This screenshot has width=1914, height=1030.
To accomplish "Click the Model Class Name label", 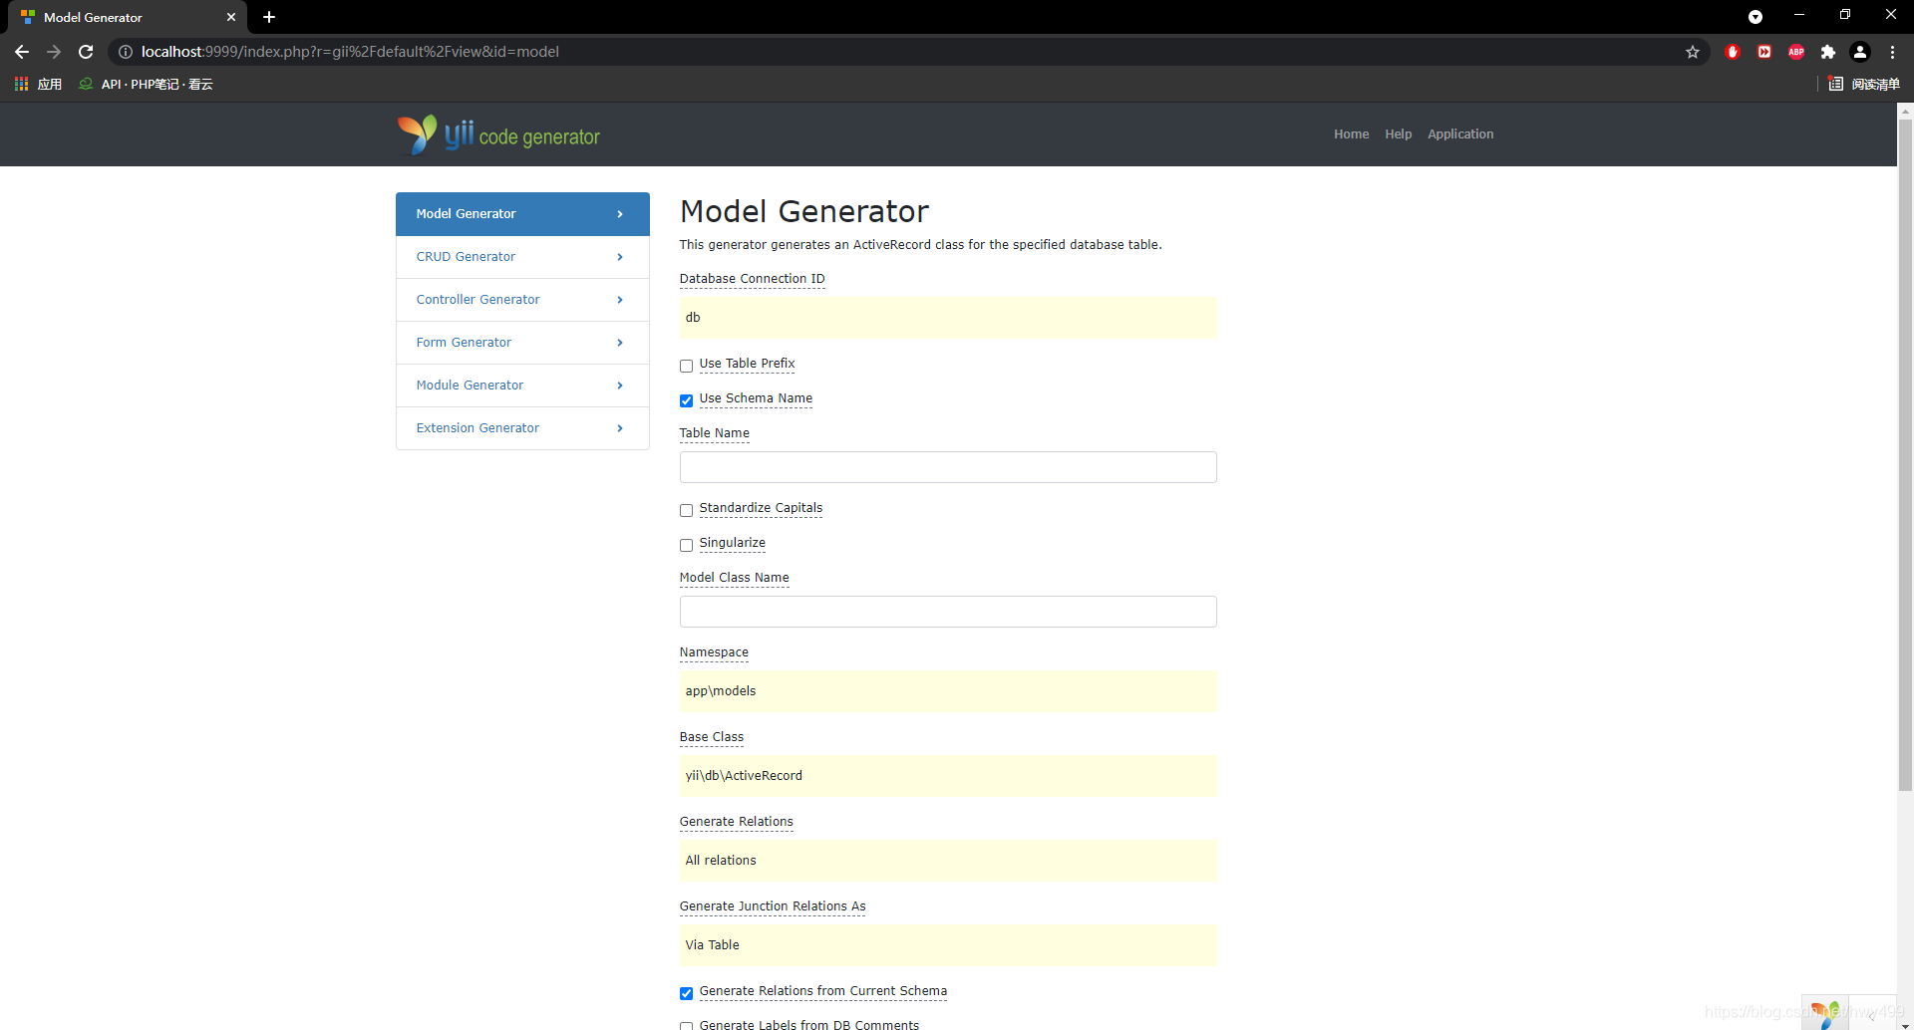I will (734, 578).
